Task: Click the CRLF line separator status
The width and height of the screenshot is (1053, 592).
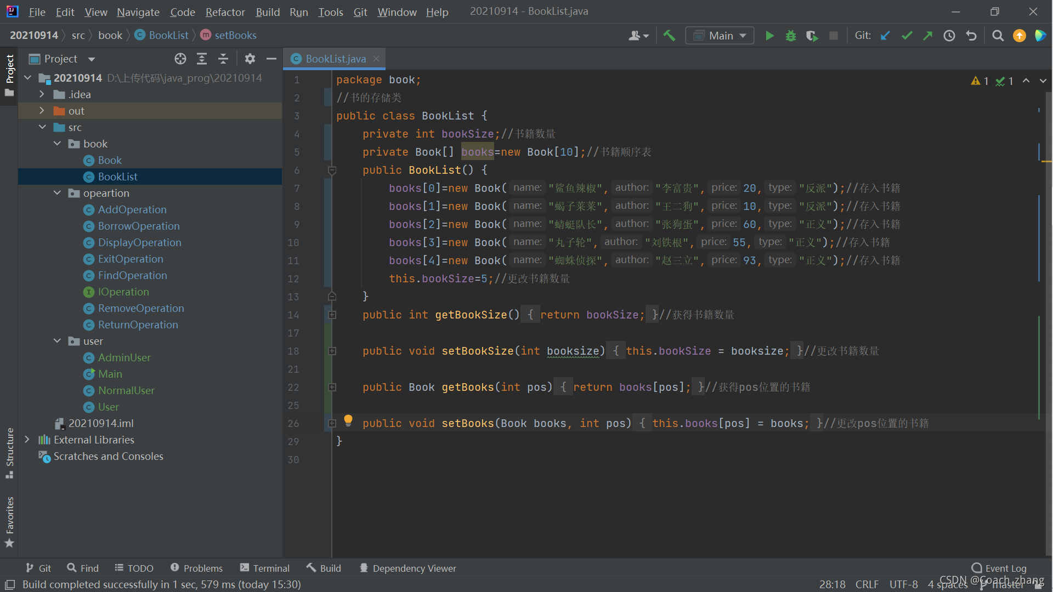Action: coord(867,584)
